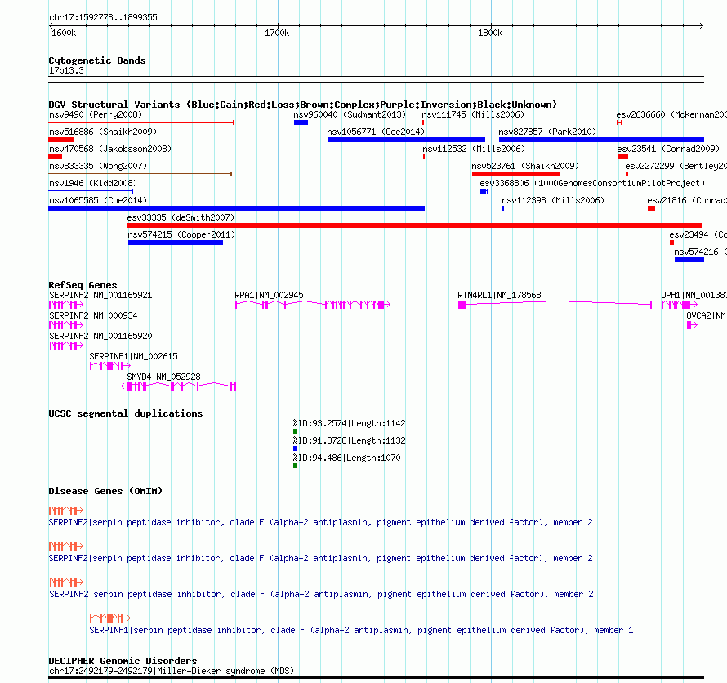
Task: Click the Miller-Dieker syndrome black bar
Action: pos(376,678)
